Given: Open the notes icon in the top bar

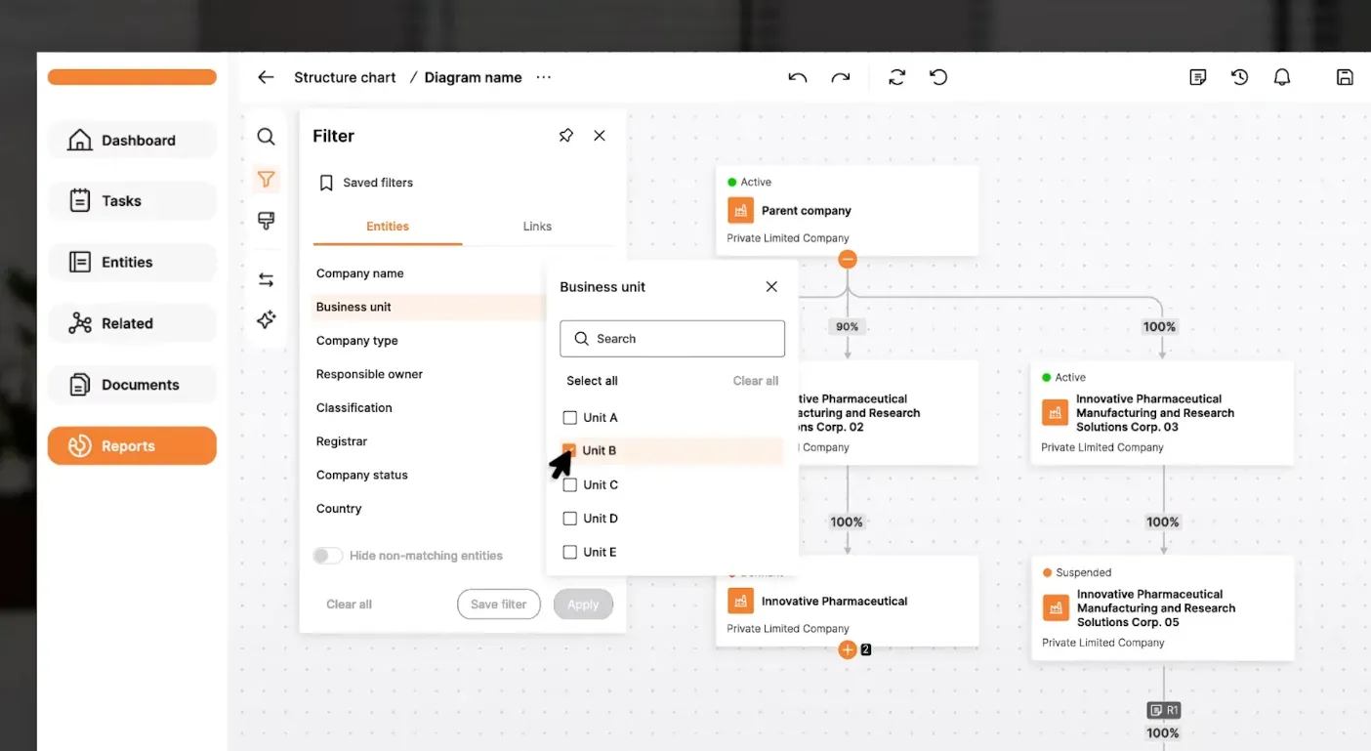Looking at the screenshot, I should [x=1198, y=77].
